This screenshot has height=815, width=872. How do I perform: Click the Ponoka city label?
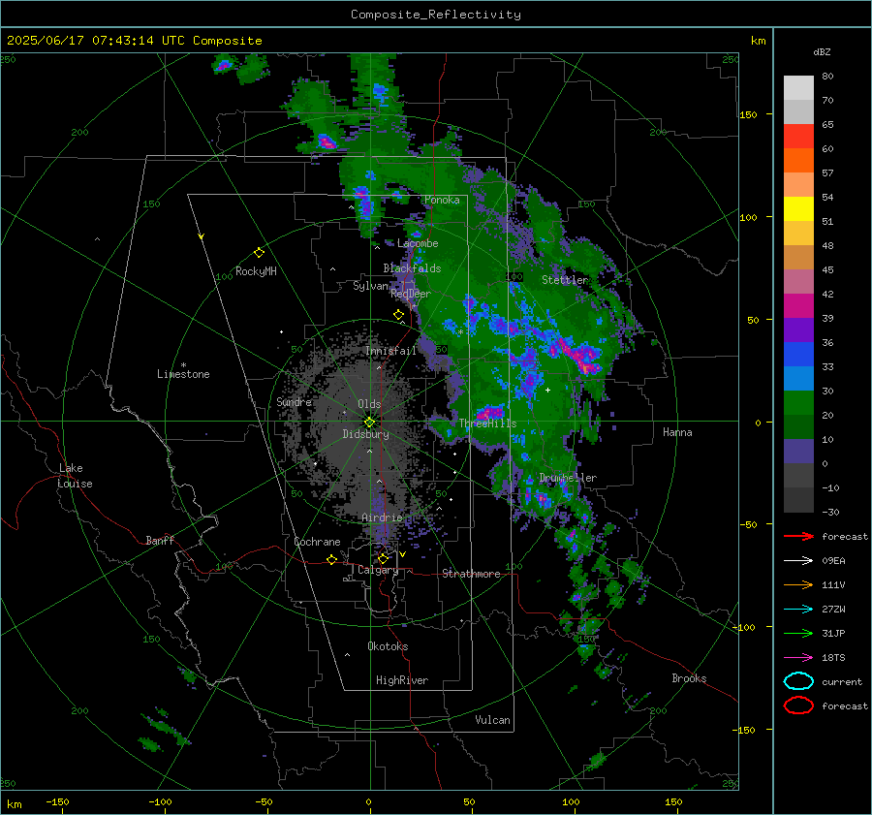(x=442, y=200)
